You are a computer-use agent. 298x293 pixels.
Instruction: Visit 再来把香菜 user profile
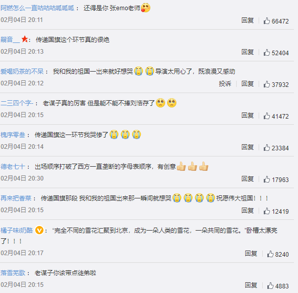pos(16,198)
